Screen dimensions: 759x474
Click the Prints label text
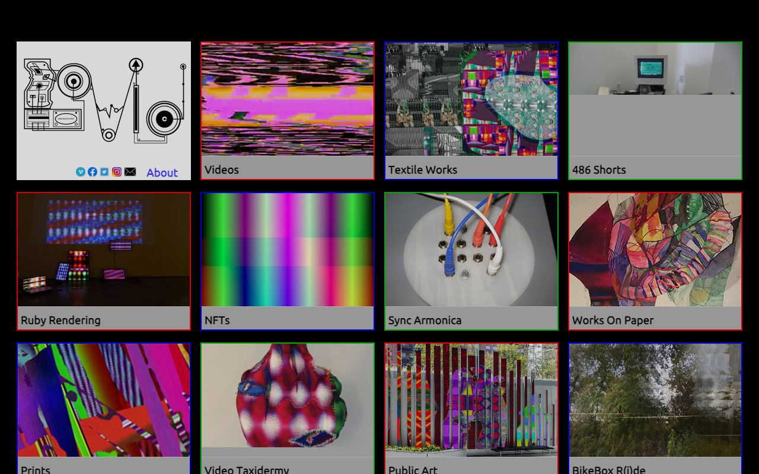tap(36, 470)
